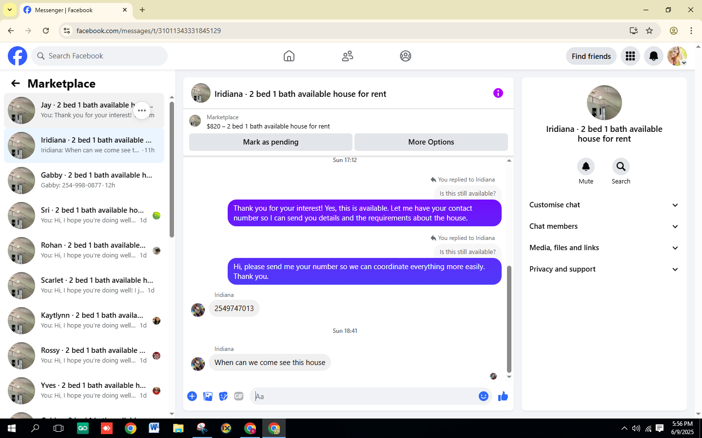Screen dimensions: 702x438
Task: Open Rohan's conversation in the list
Action: 84,251
